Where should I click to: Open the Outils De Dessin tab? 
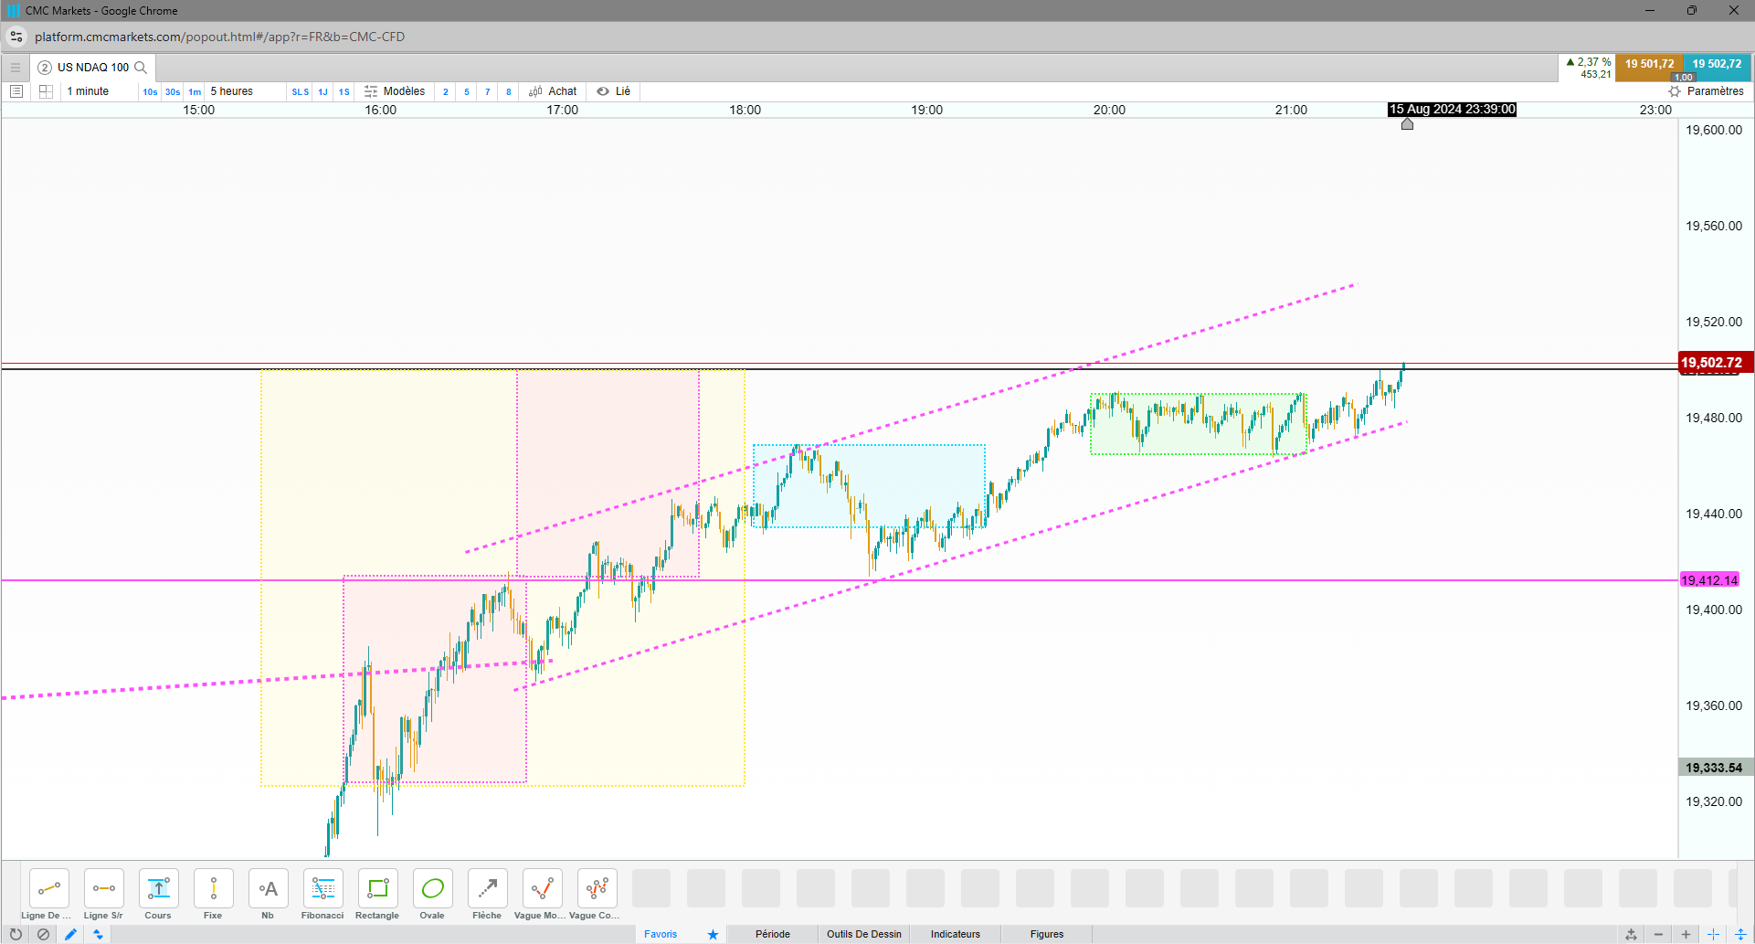[x=864, y=934]
